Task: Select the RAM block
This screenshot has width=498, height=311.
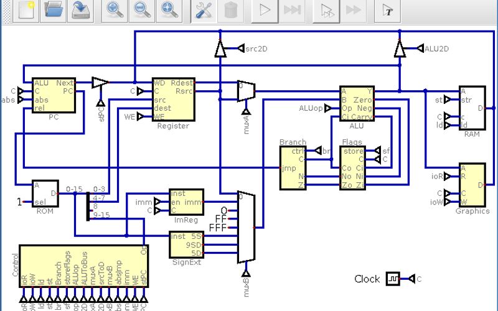Action: (471, 107)
